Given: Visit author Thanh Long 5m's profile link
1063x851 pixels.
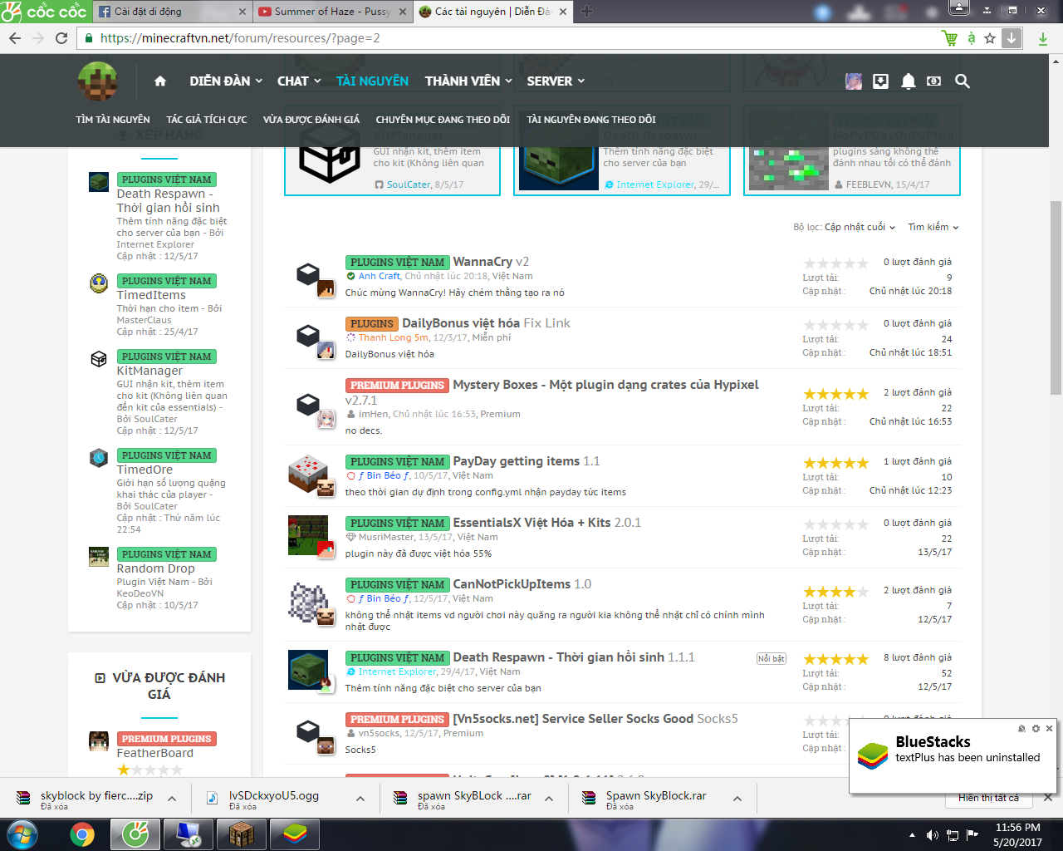Looking at the screenshot, I should point(394,337).
